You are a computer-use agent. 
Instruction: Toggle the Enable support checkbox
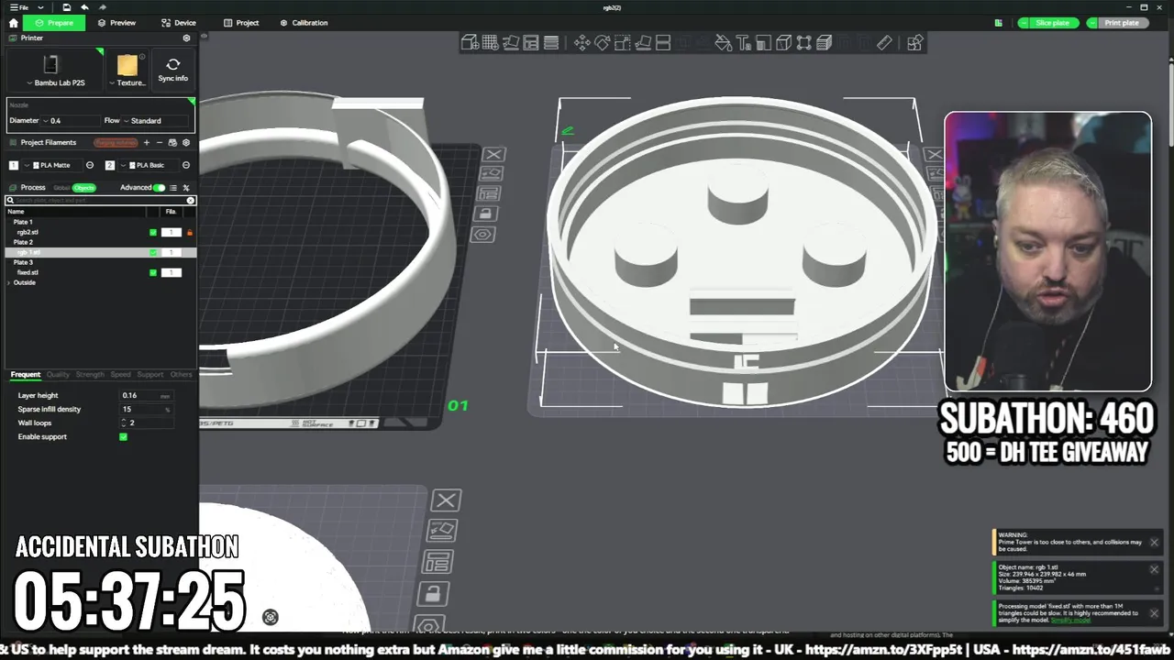124,437
